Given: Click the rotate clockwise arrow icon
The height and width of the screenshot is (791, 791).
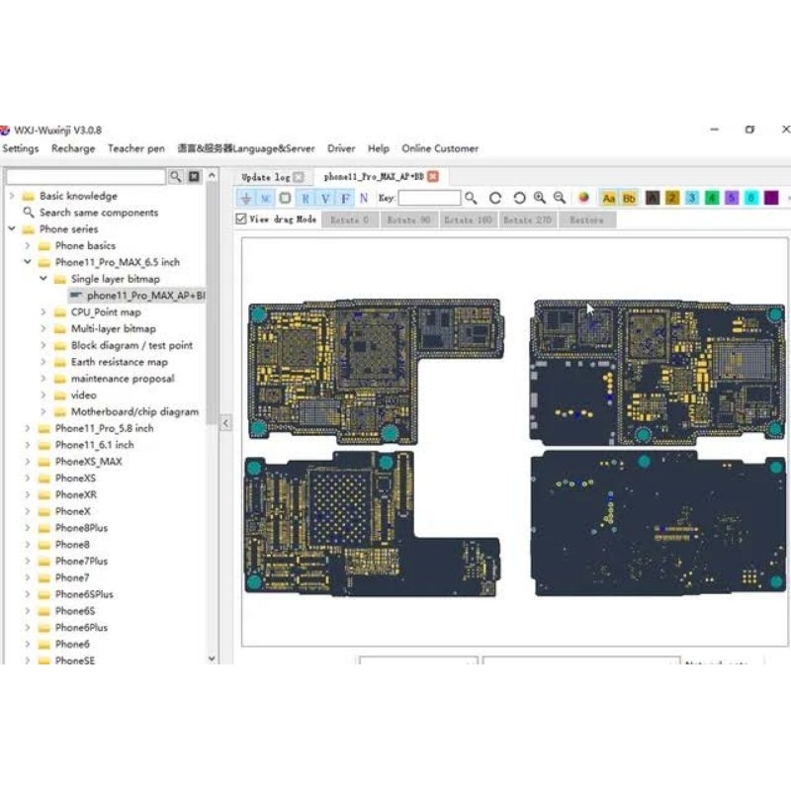Looking at the screenshot, I should point(495,198).
